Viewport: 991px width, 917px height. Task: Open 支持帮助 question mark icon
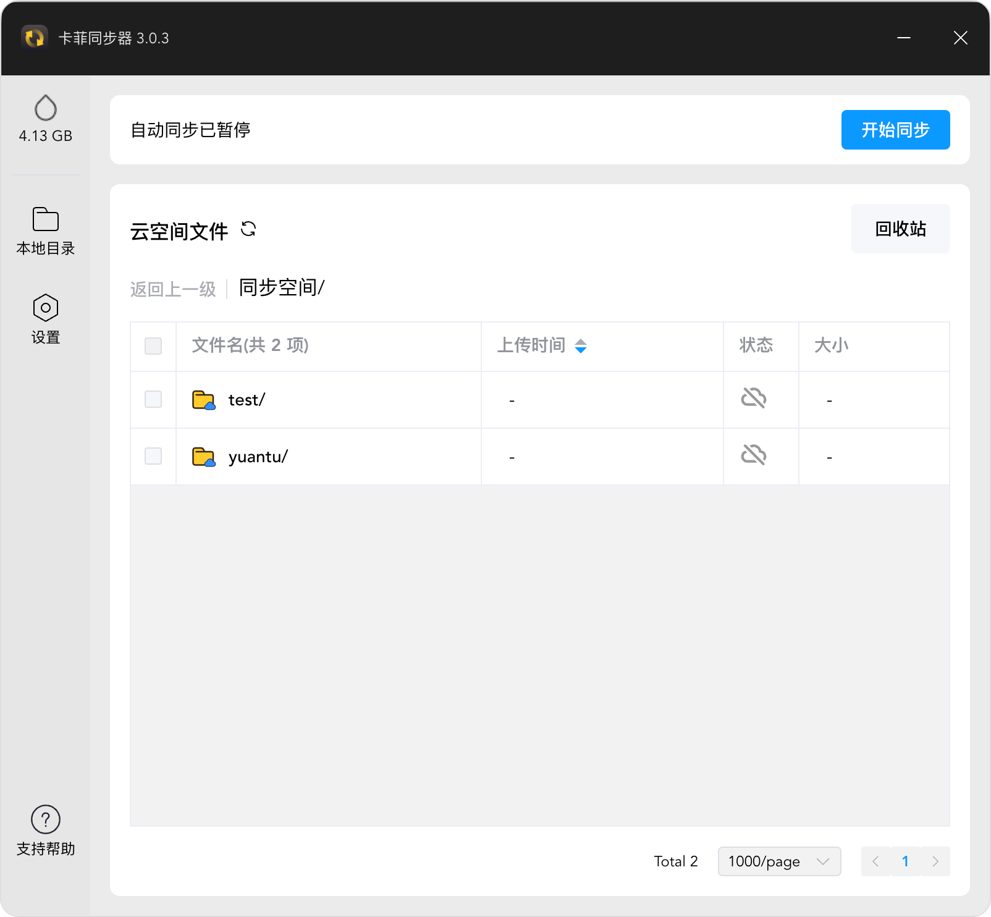[46, 819]
